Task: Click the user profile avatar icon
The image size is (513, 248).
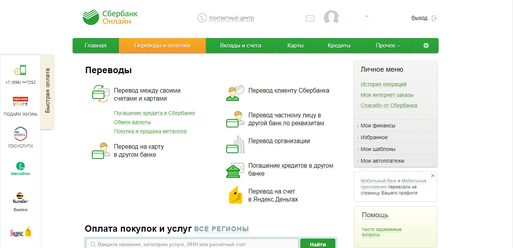Action: 331,18
